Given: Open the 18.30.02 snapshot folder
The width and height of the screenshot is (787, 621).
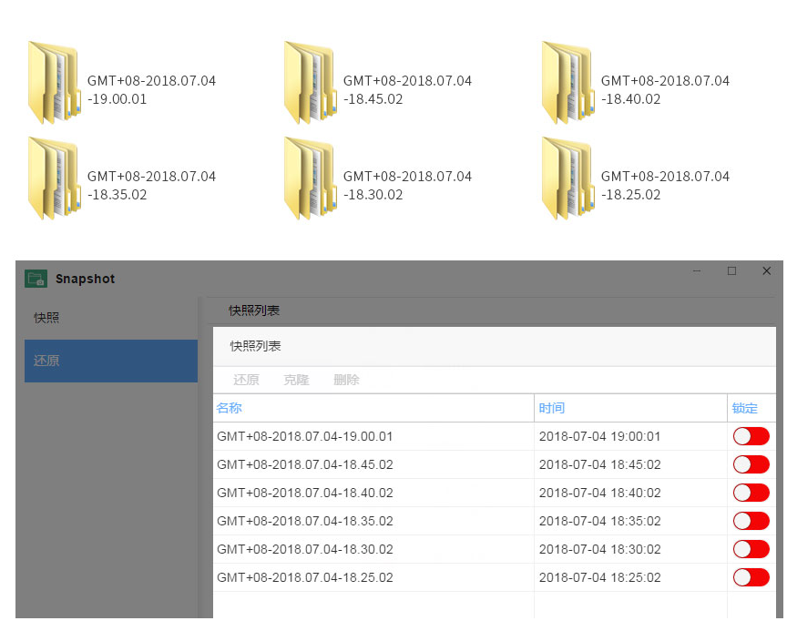Looking at the screenshot, I should (x=311, y=178).
